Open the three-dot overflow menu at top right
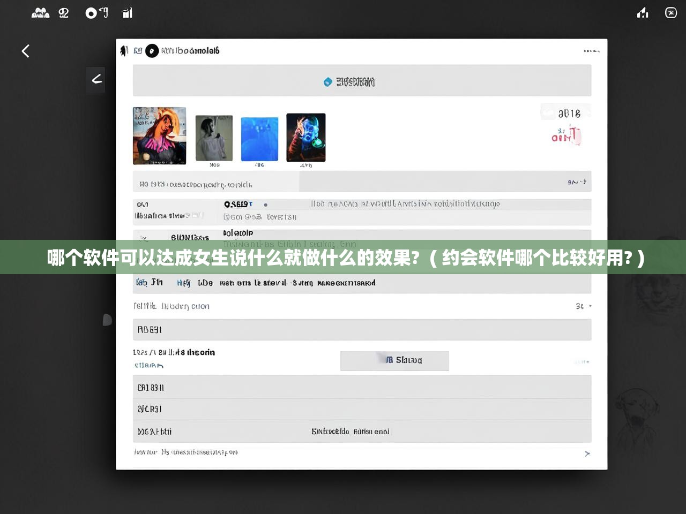Viewport: 686px width, 514px height. click(x=590, y=51)
